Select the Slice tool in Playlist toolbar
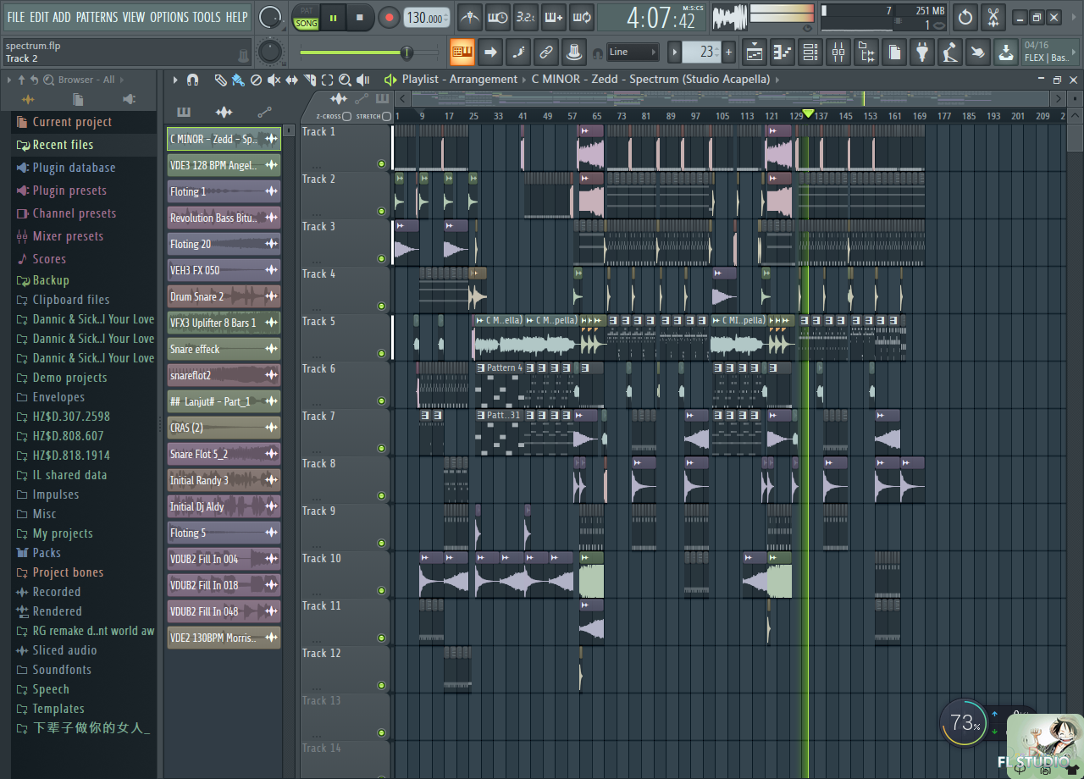The height and width of the screenshot is (779, 1084). pos(309,80)
